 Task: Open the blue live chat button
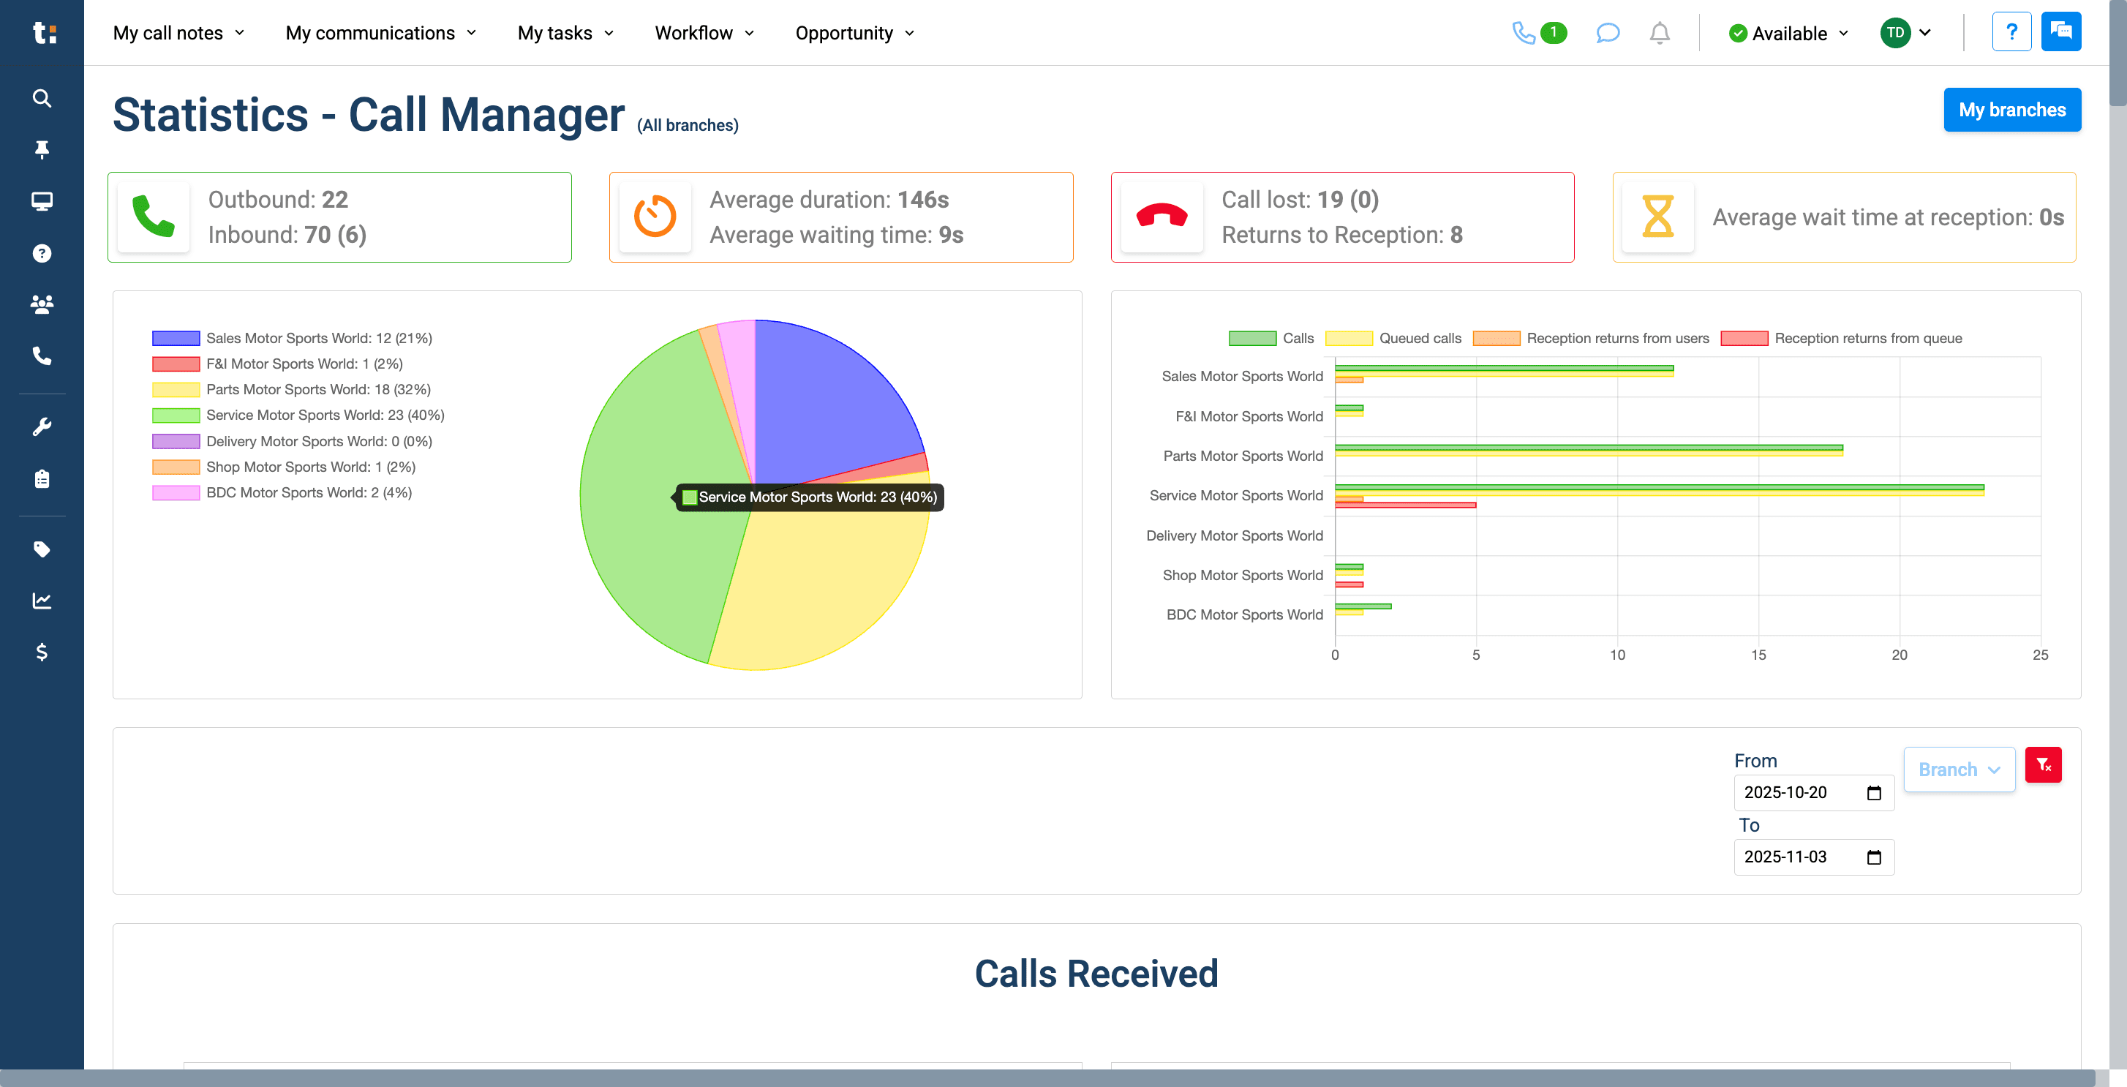[2061, 31]
